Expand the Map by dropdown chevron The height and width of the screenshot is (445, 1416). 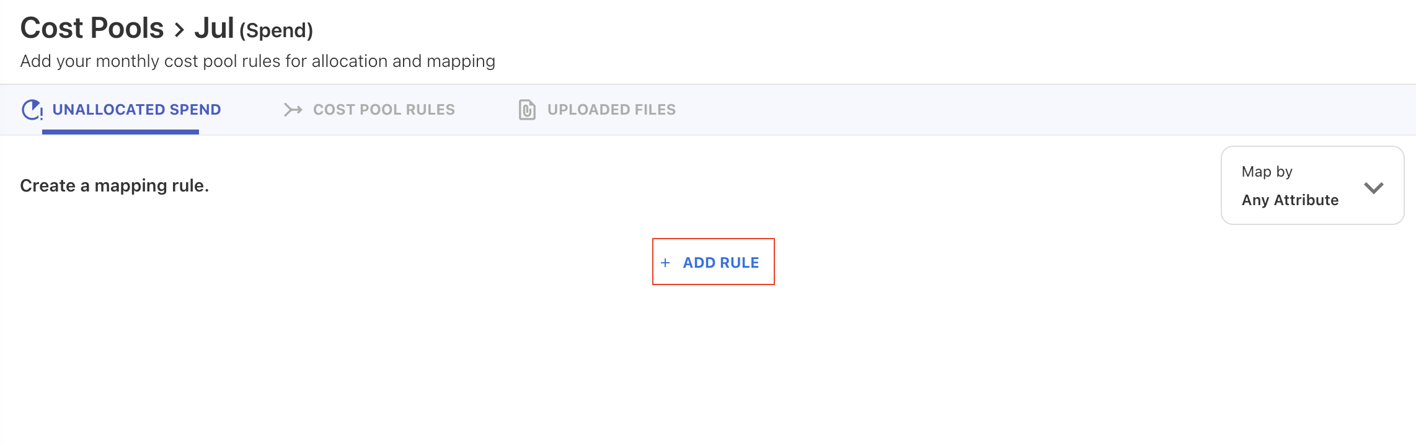[1374, 187]
